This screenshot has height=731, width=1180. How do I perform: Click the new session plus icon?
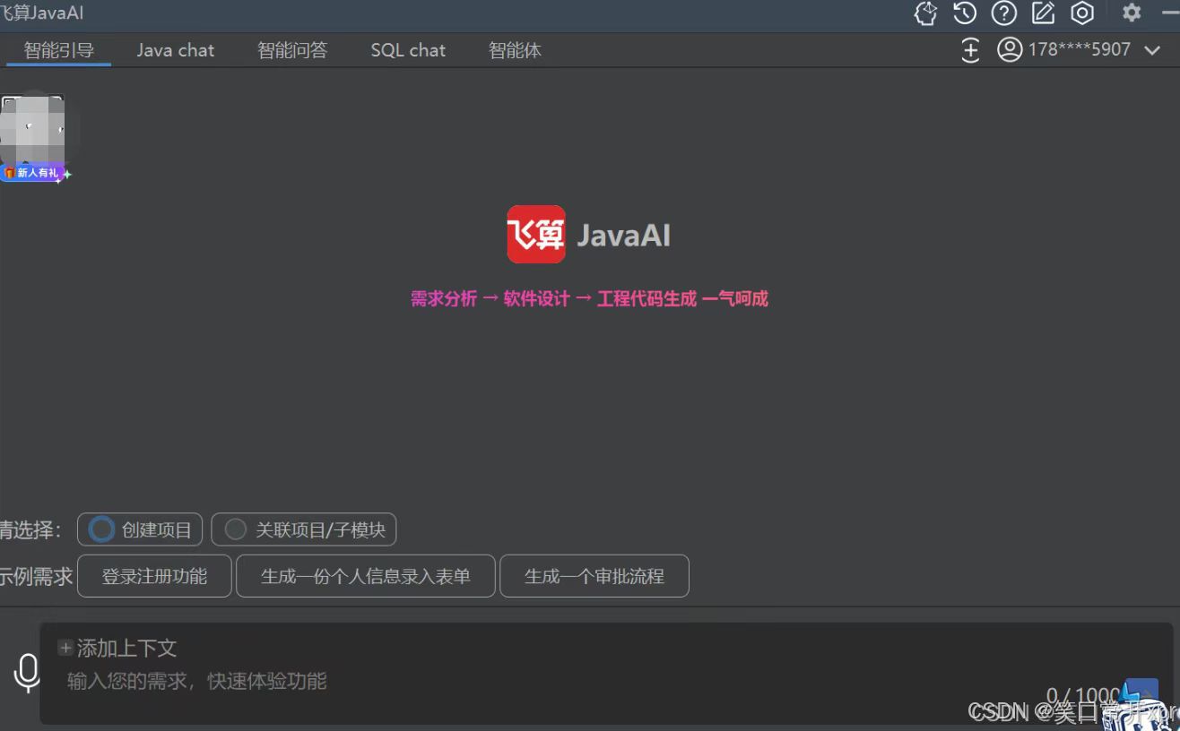pos(970,50)
